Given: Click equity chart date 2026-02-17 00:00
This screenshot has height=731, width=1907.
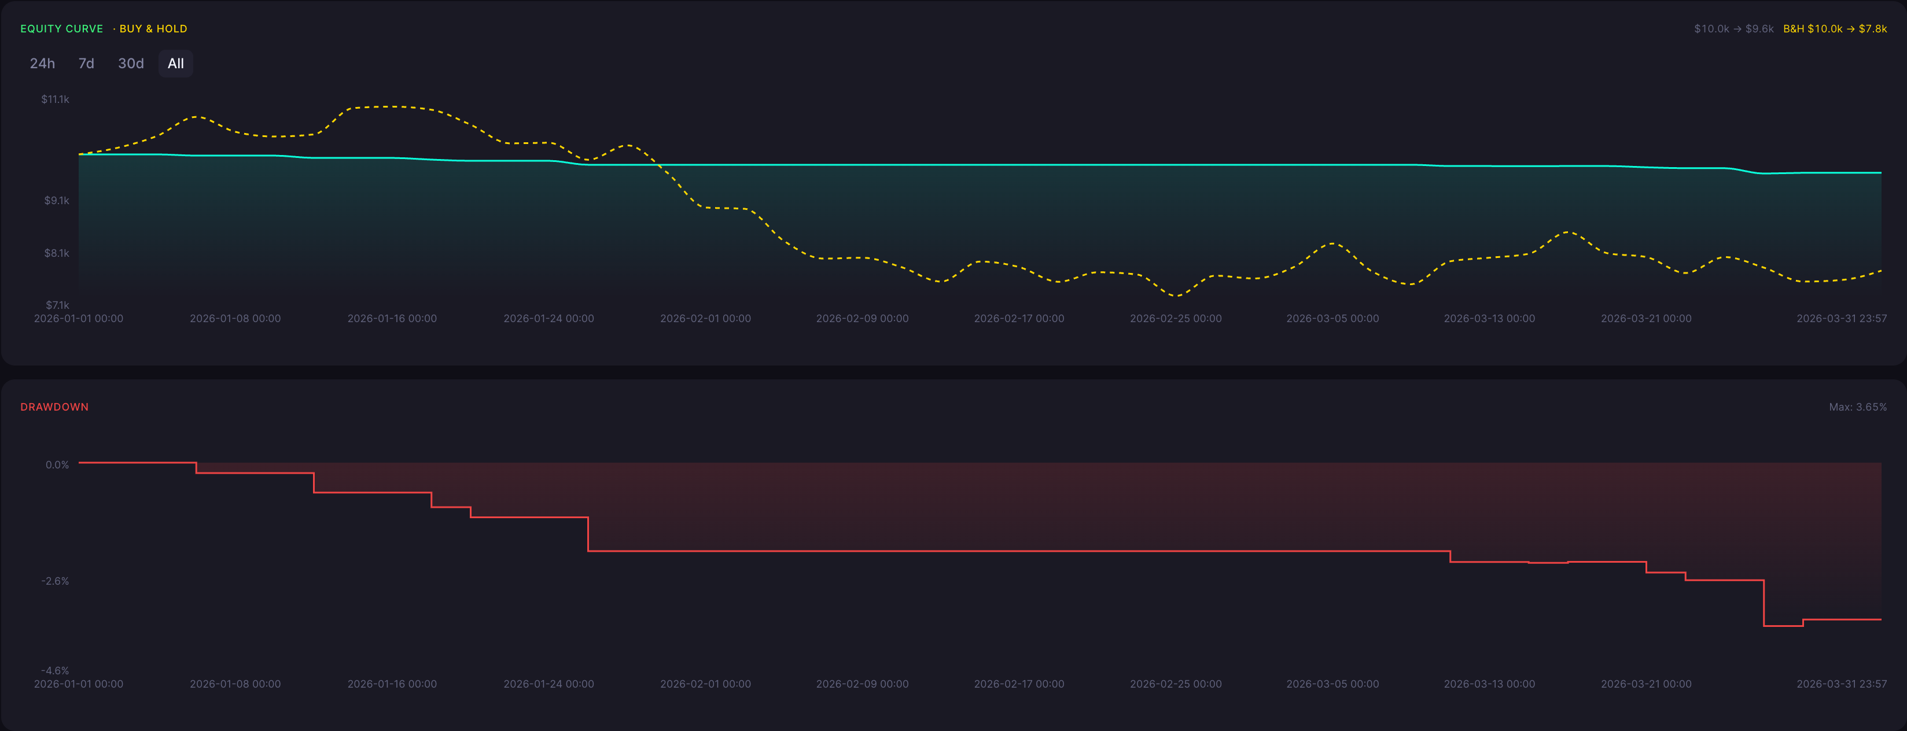Looking at the screenshot, I should (x=1019, y=318).
